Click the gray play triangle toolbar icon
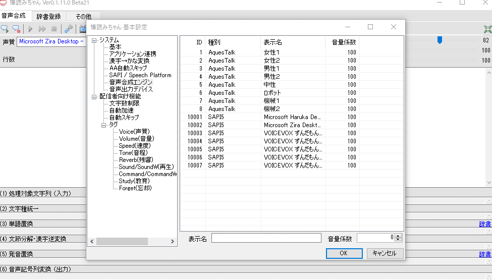 click(30, 29)
